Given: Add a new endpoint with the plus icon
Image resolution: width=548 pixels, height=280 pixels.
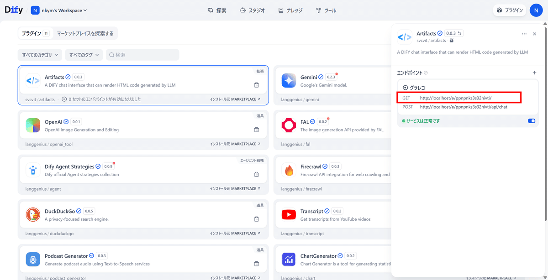Looking at the screenshot, I should [x=534, y=73].
